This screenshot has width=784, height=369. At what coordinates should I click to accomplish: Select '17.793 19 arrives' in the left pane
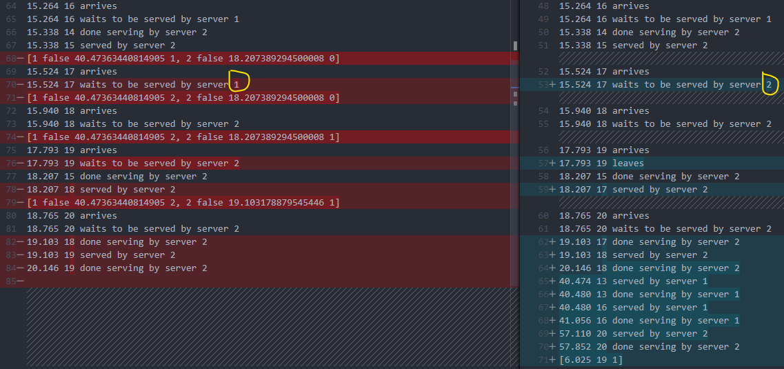tap(72, 150)
